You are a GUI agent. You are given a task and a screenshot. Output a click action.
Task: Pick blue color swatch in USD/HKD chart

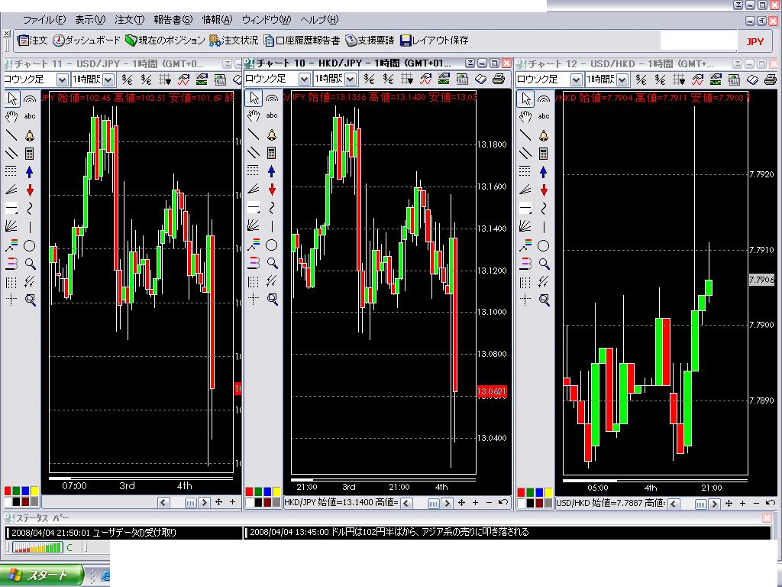click(539, 492)
